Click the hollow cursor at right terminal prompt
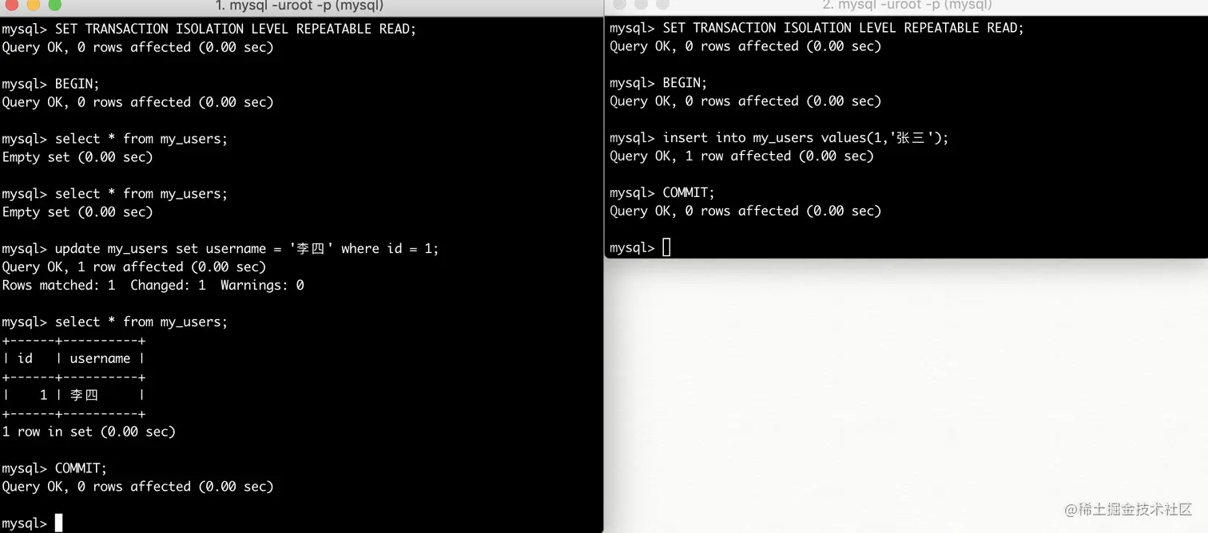1208x533 pixels. [x=666, y=247]
